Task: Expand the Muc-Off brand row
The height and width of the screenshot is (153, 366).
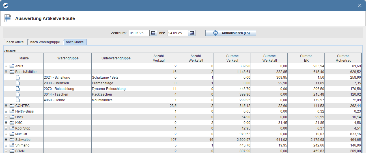Action: tap(6, 134)
